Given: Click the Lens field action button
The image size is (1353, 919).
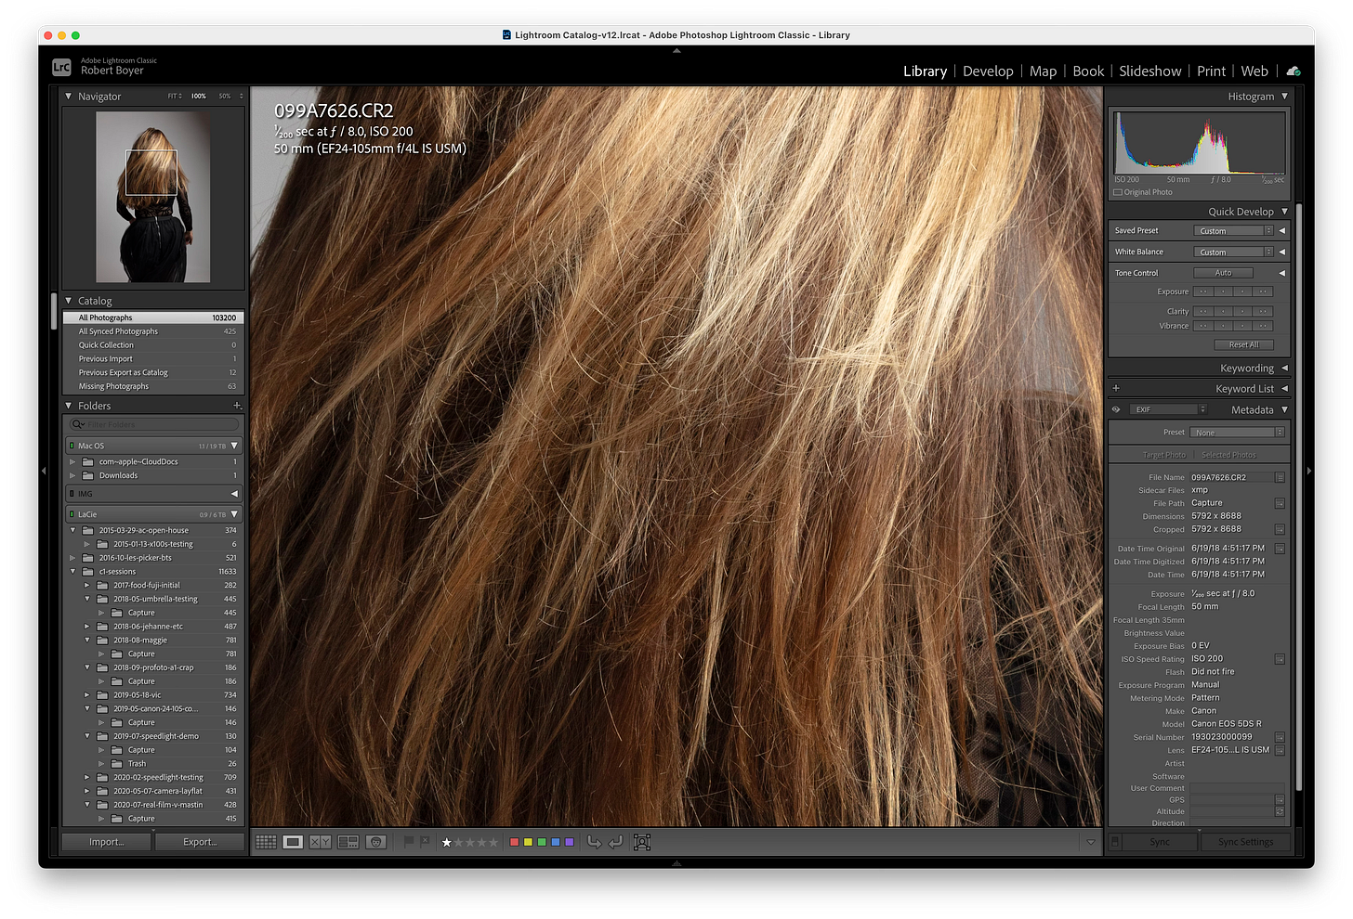Looking at the screenshot, I should [1280, 750].
